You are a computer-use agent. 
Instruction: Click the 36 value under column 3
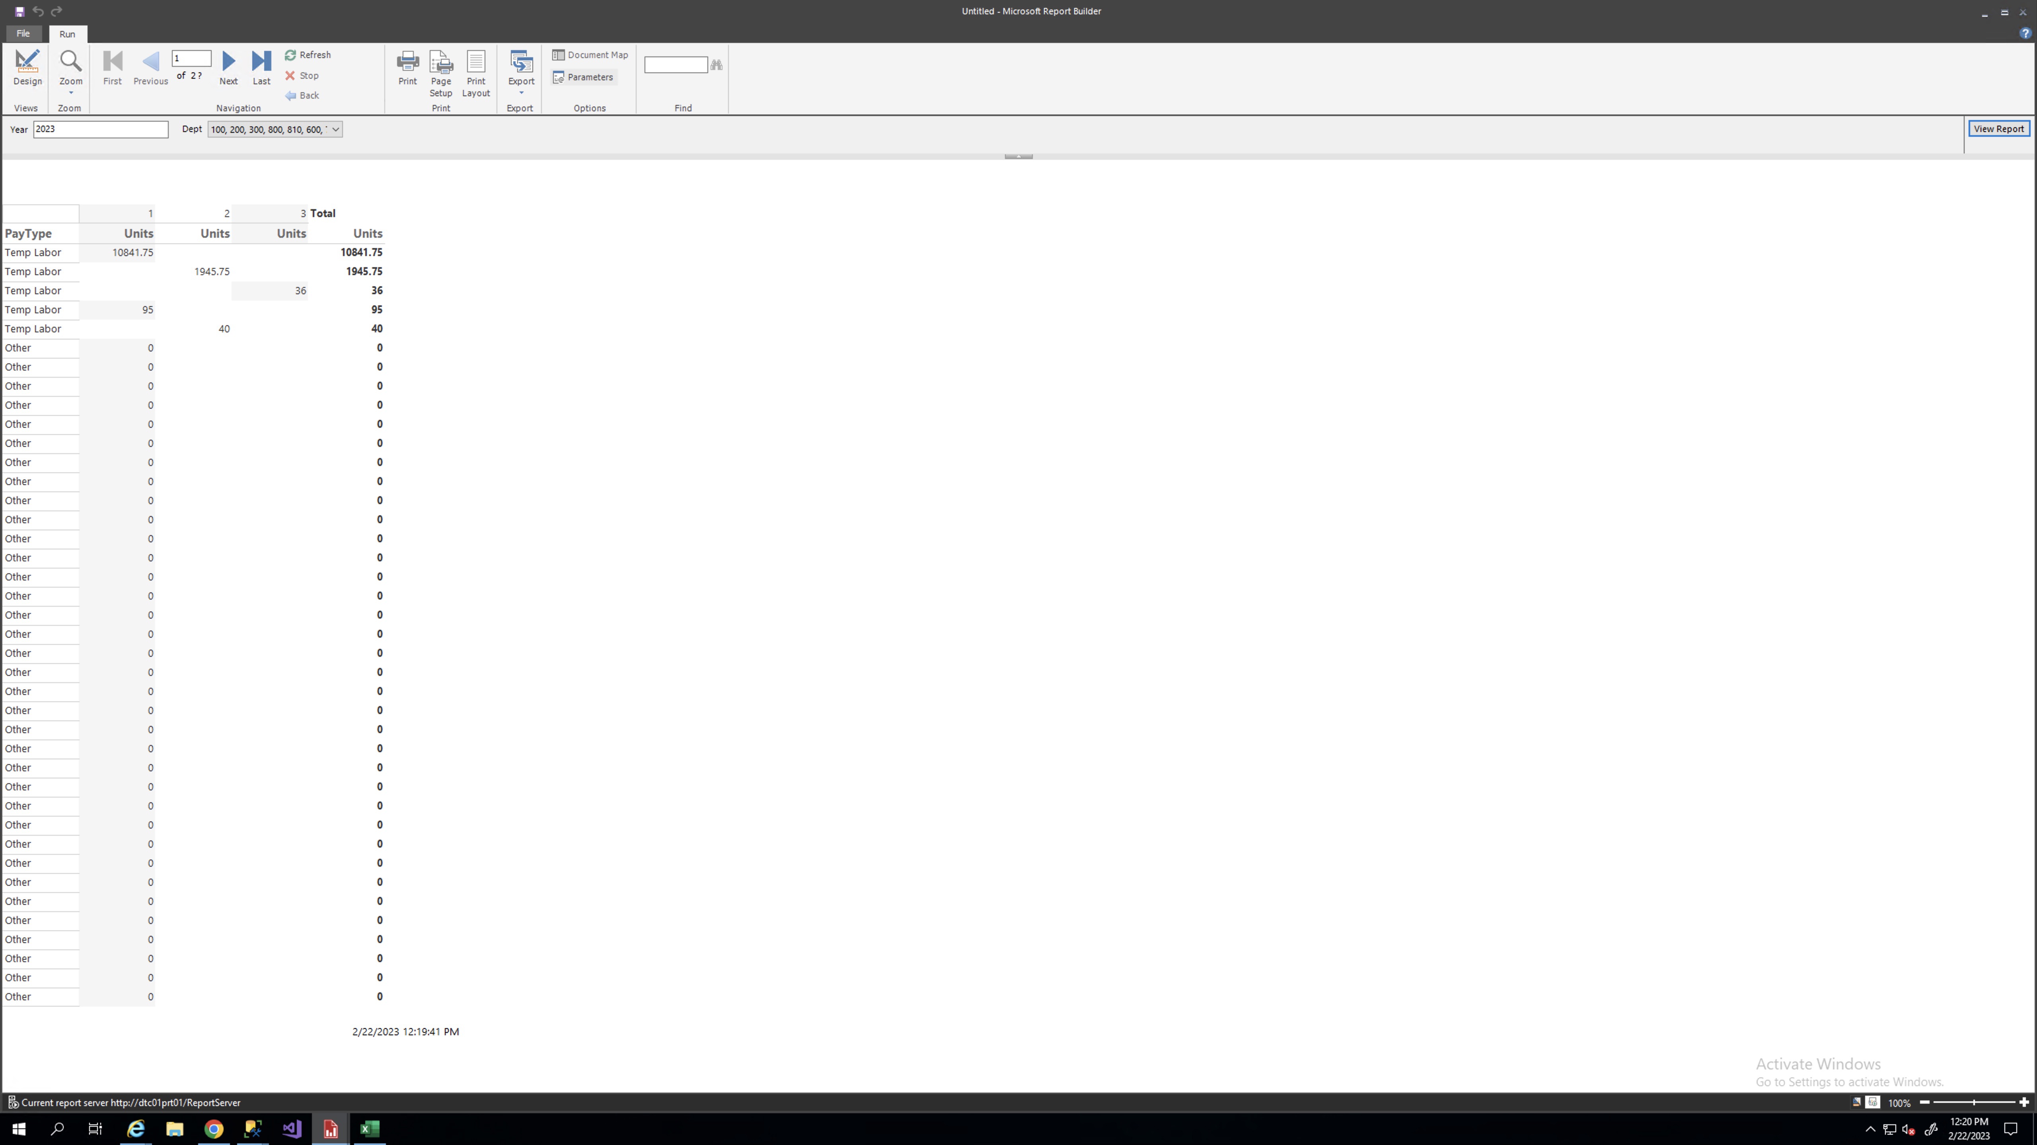(x=300, y=291)
